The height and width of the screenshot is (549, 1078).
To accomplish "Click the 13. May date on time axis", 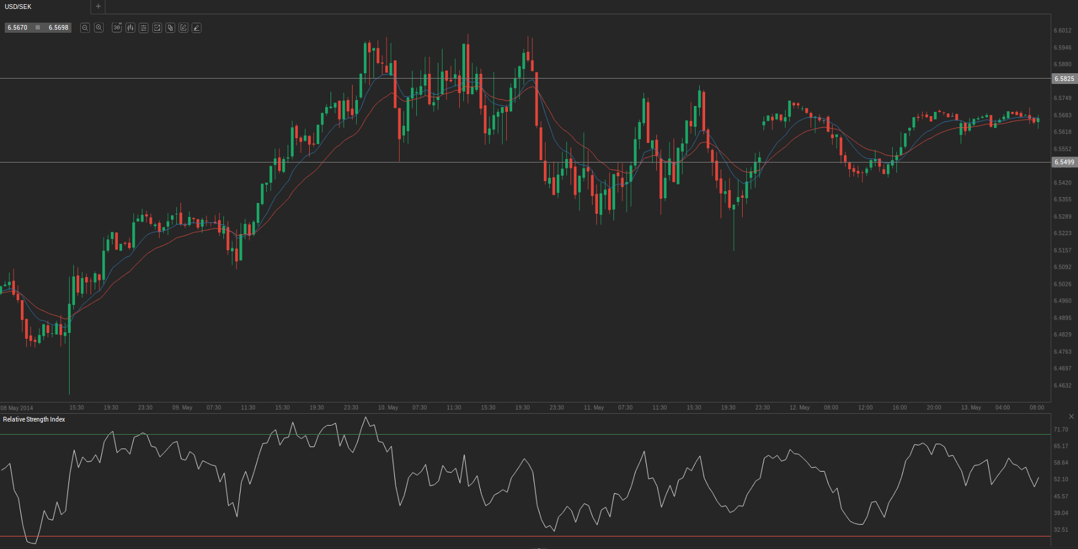I will (x=971, y=408).
